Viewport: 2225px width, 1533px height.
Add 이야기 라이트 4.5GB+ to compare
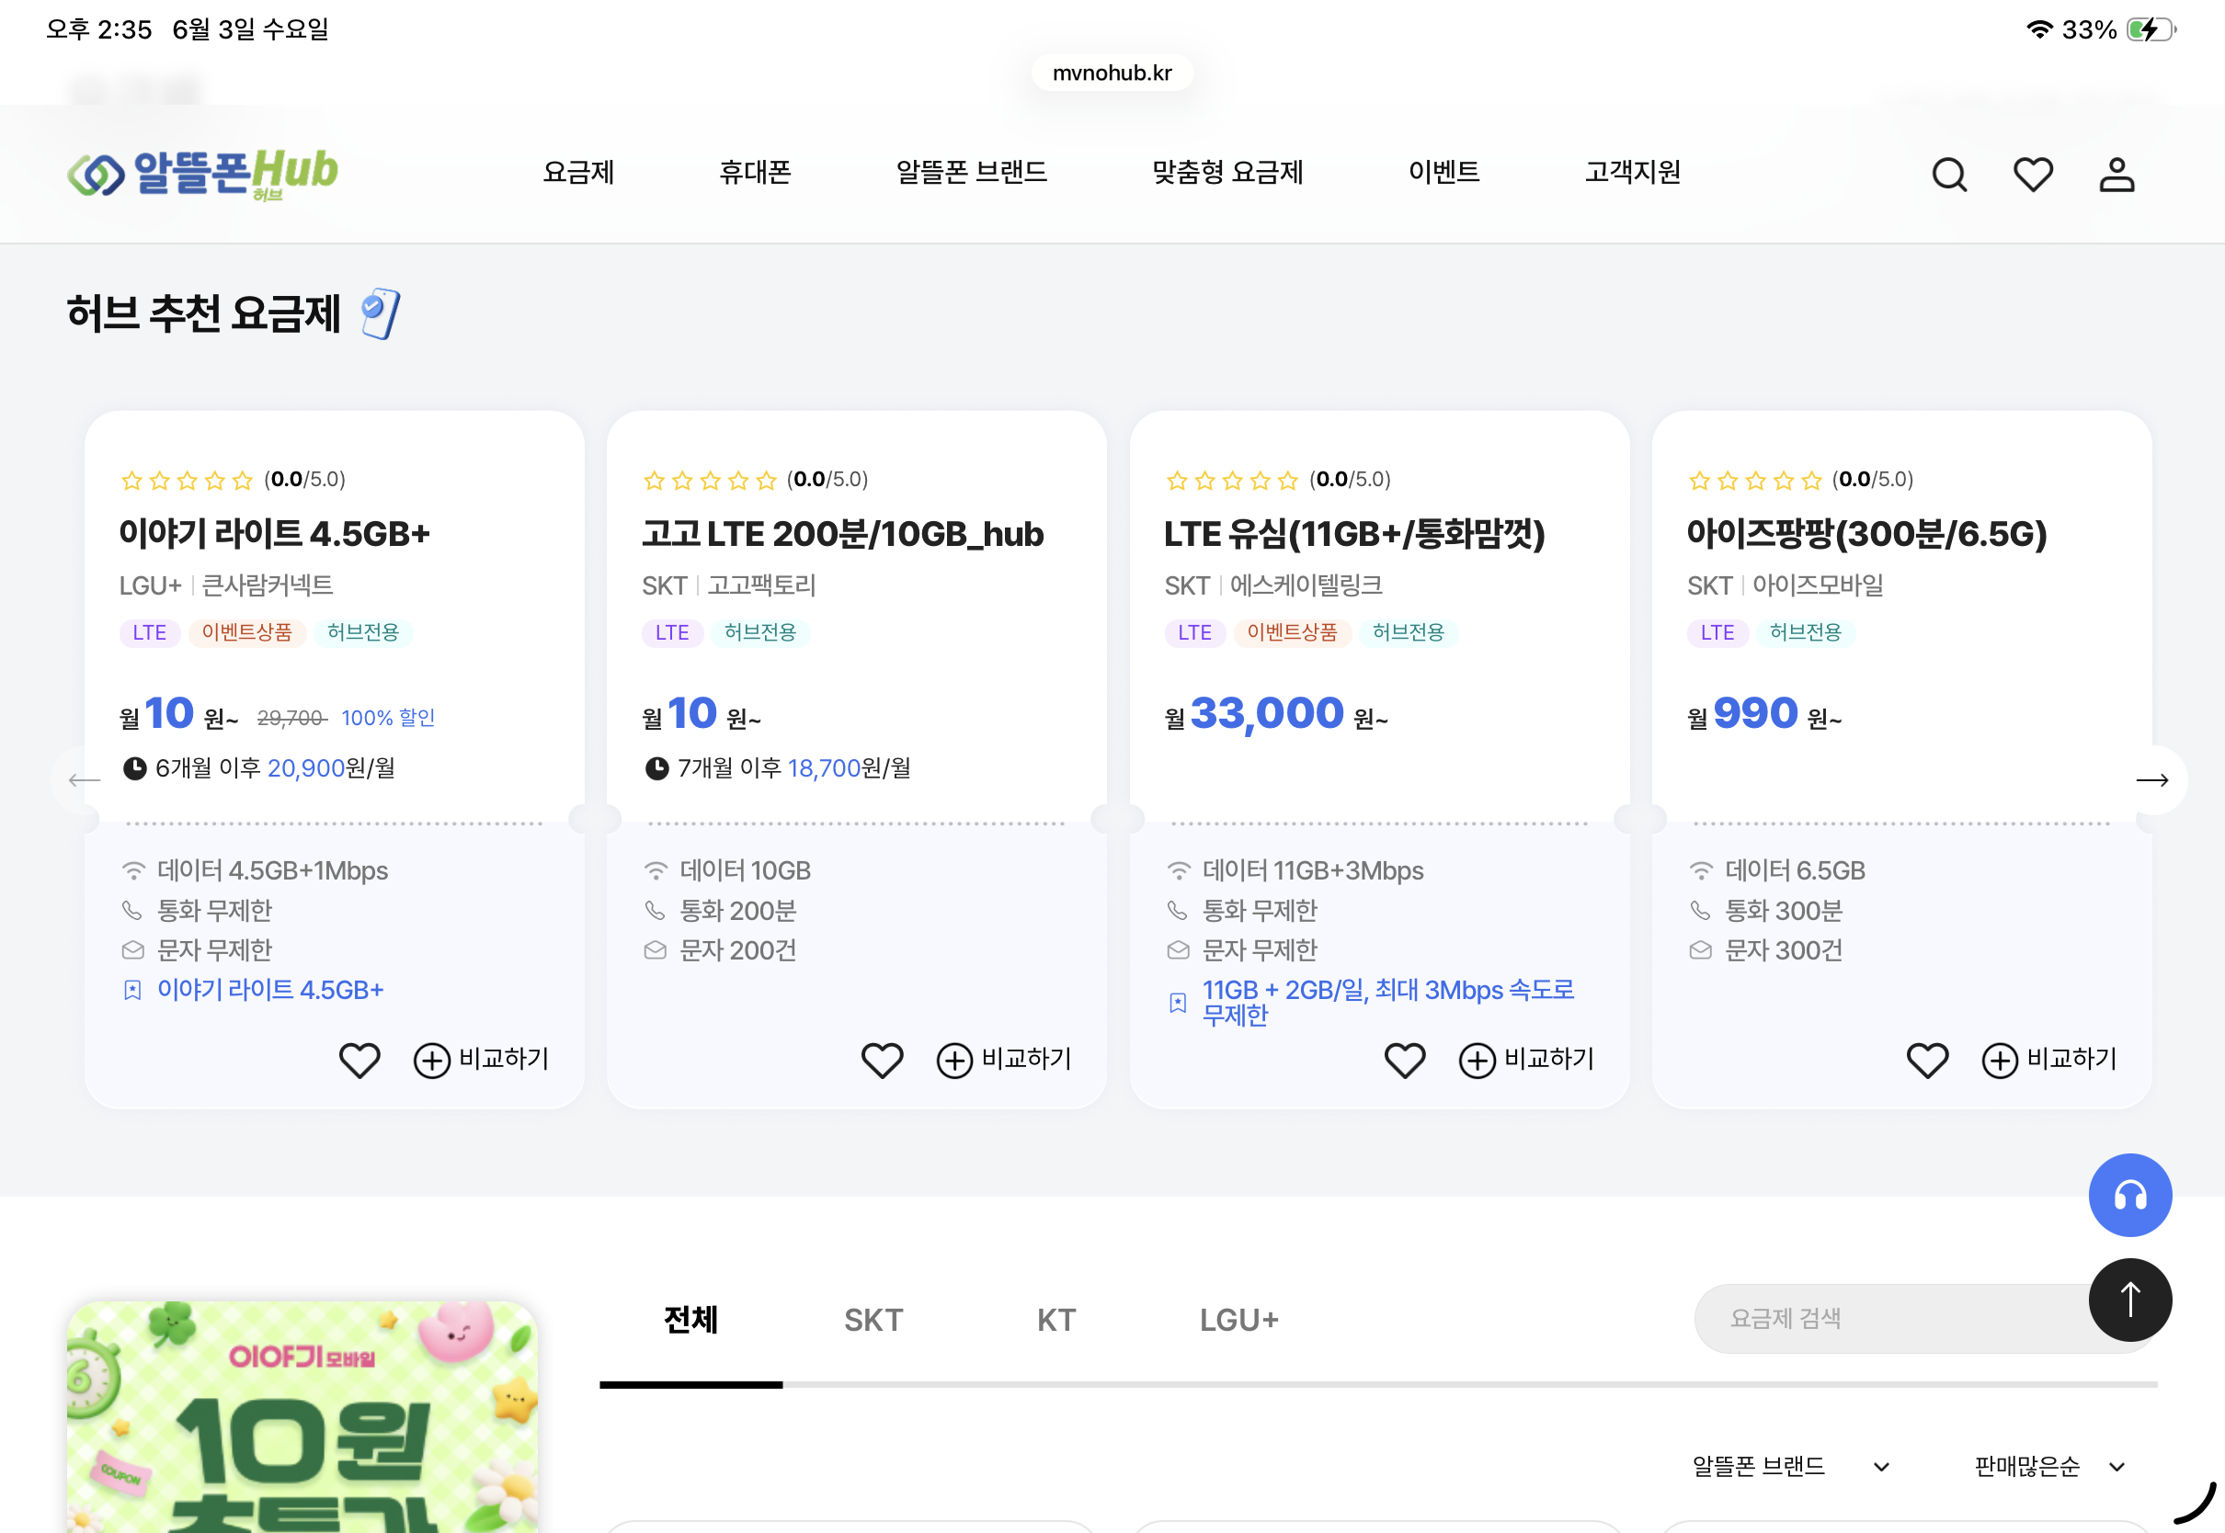[x=481, y=1060]
